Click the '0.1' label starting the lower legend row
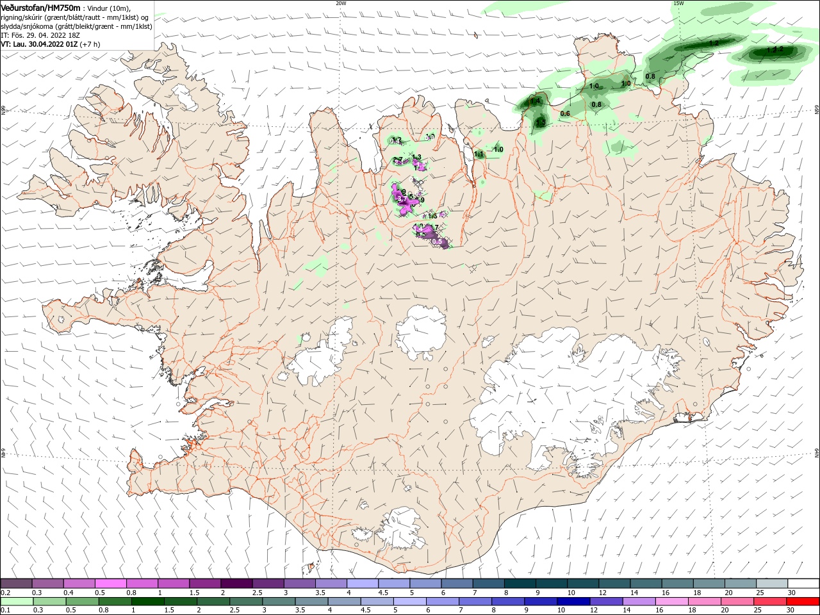Screen dimensions: 820x615 click(x=5, y=611)
